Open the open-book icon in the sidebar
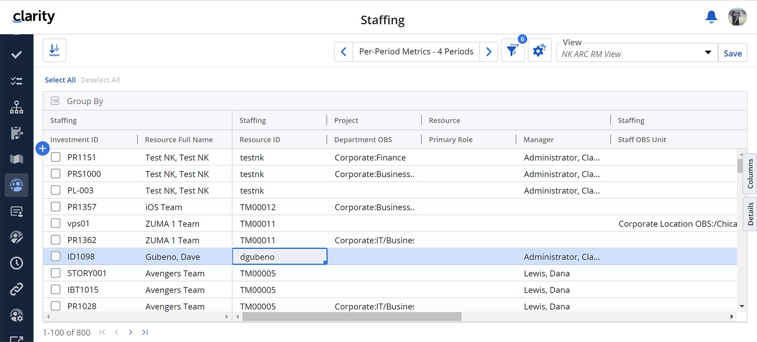Screen dimensions: 757x342 16,159
